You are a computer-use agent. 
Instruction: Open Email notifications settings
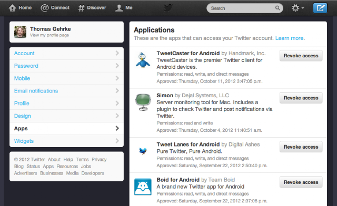[67, 91]
